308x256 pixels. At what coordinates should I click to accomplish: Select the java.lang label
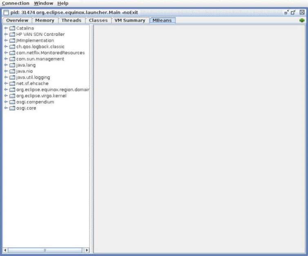click(26, 65)
